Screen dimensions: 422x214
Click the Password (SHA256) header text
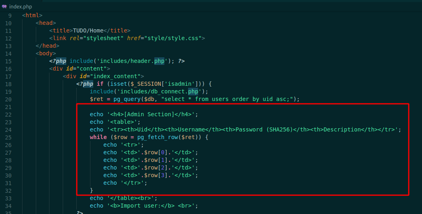point(264,130)
